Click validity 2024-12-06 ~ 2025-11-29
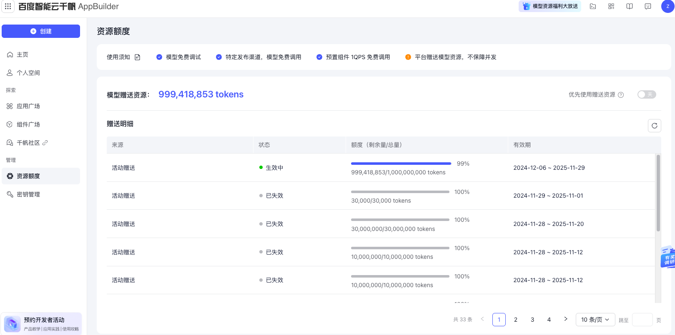 (x=549, y=168)
